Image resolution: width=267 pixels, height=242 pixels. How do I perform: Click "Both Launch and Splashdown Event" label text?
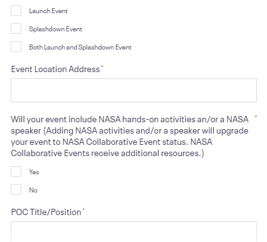tap(80, 47)
